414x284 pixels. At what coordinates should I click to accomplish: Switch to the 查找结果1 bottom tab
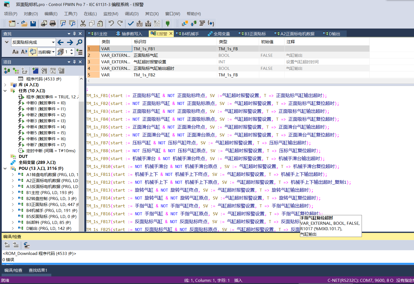[38, 270]
